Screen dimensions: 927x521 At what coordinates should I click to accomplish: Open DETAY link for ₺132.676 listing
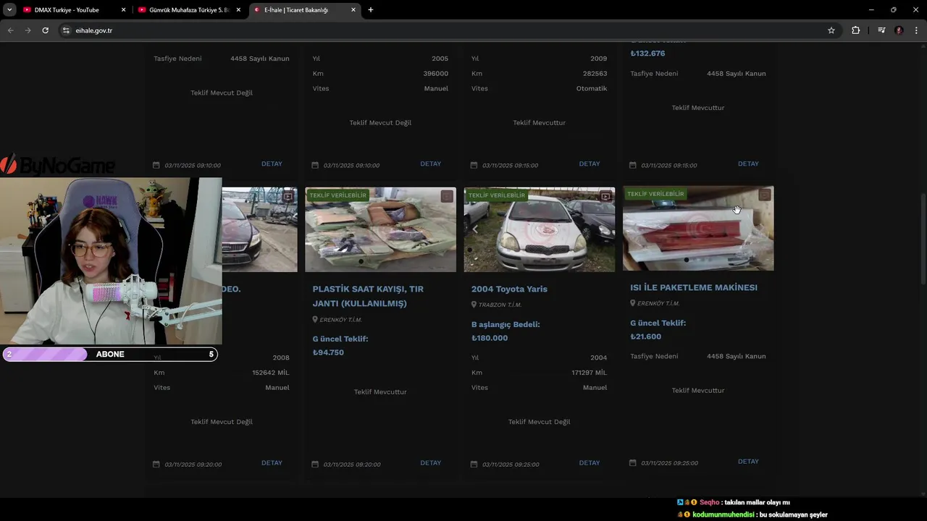point(748,164)
